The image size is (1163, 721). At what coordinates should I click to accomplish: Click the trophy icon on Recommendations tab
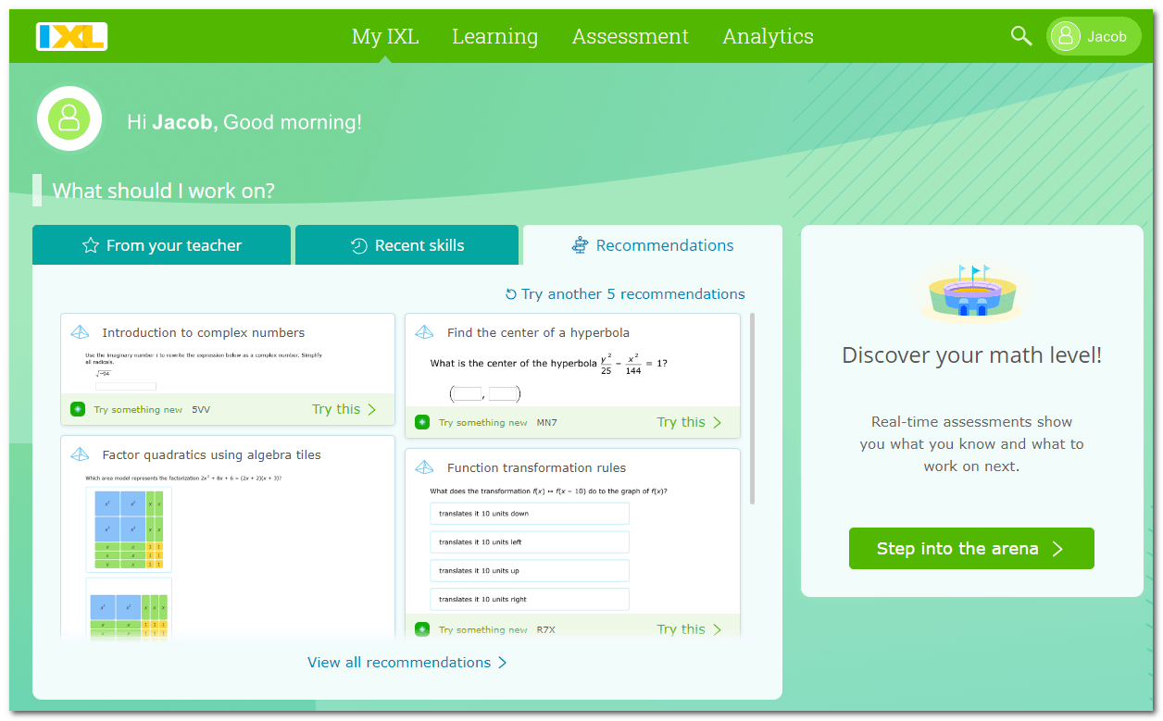[580, 244]
